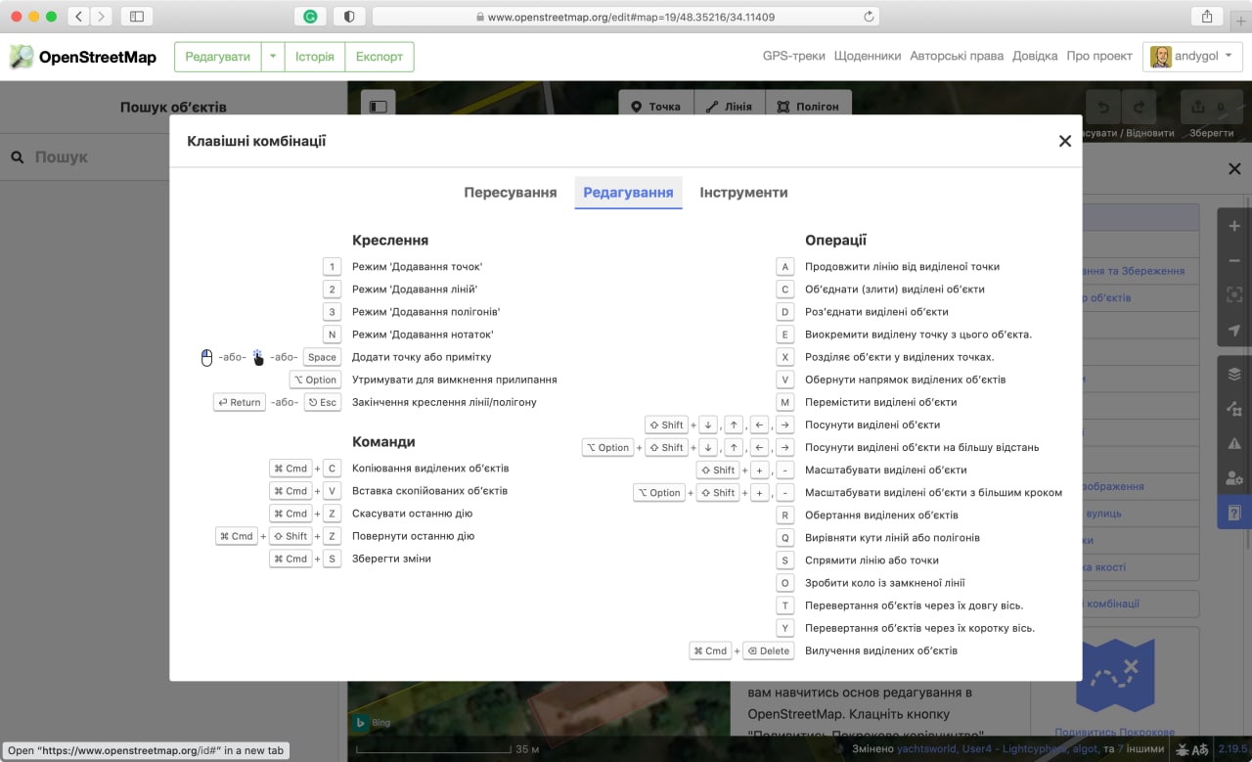Toggle the Safari sidebar

click(137, 17)
